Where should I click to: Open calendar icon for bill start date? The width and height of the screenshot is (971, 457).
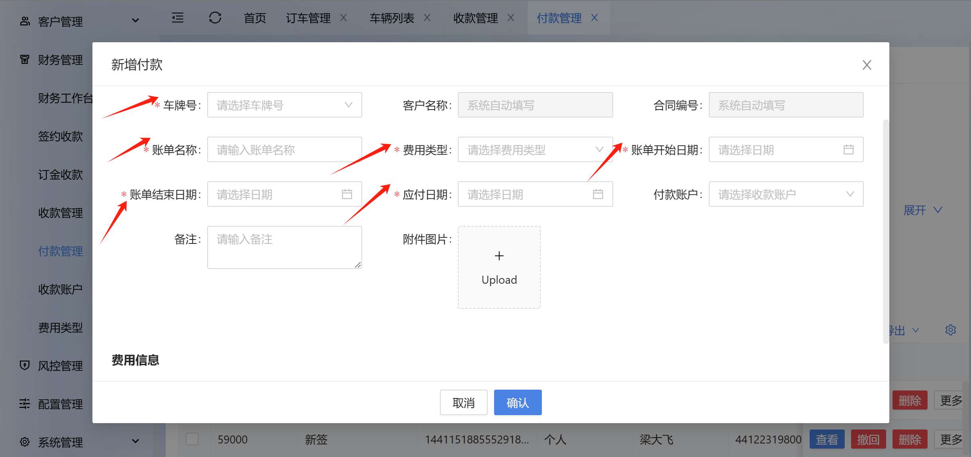848,150
